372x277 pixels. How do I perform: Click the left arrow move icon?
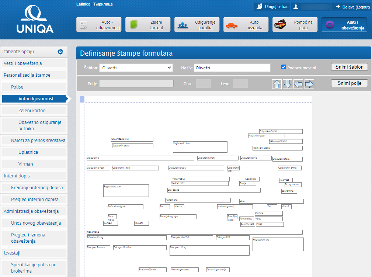[298, 84]
